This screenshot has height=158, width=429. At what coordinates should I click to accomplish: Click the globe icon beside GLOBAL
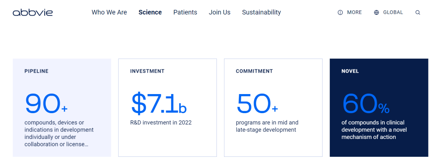[377, 12]
